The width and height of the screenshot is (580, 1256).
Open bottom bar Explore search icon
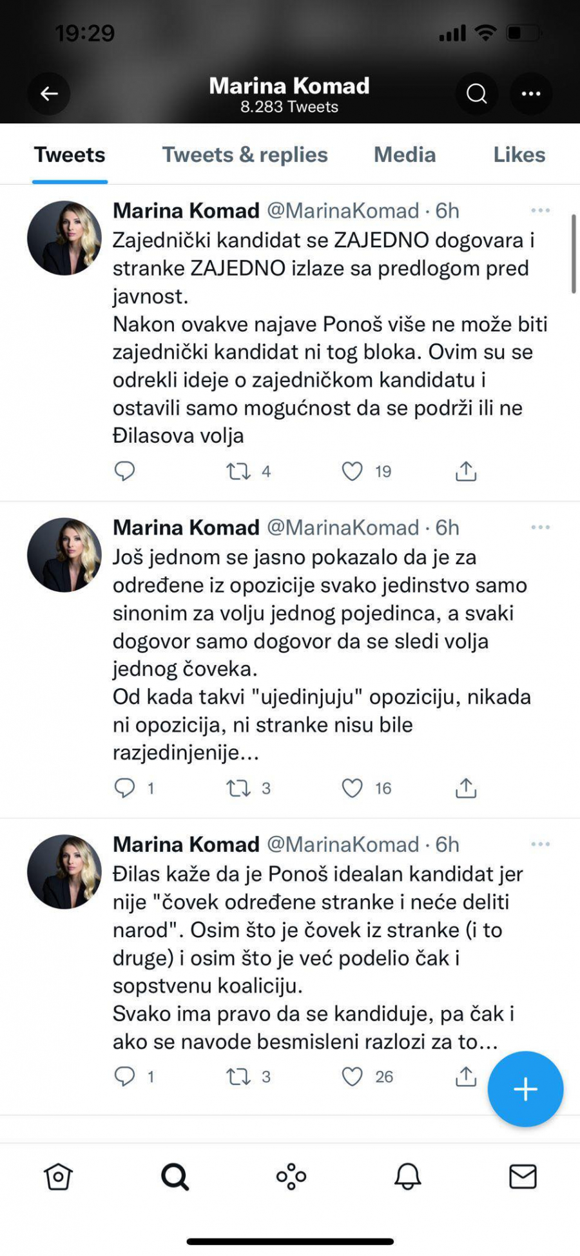(x=173, y=1176)
